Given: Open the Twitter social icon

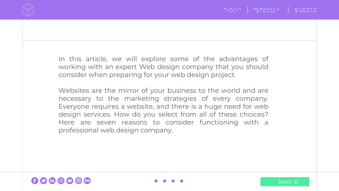Looking at the screenshot, I should pyautogui.click(x=43, y=181).
